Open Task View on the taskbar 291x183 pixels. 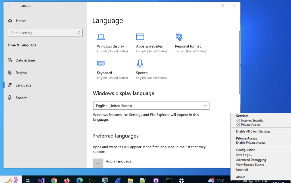click(28, 180)
